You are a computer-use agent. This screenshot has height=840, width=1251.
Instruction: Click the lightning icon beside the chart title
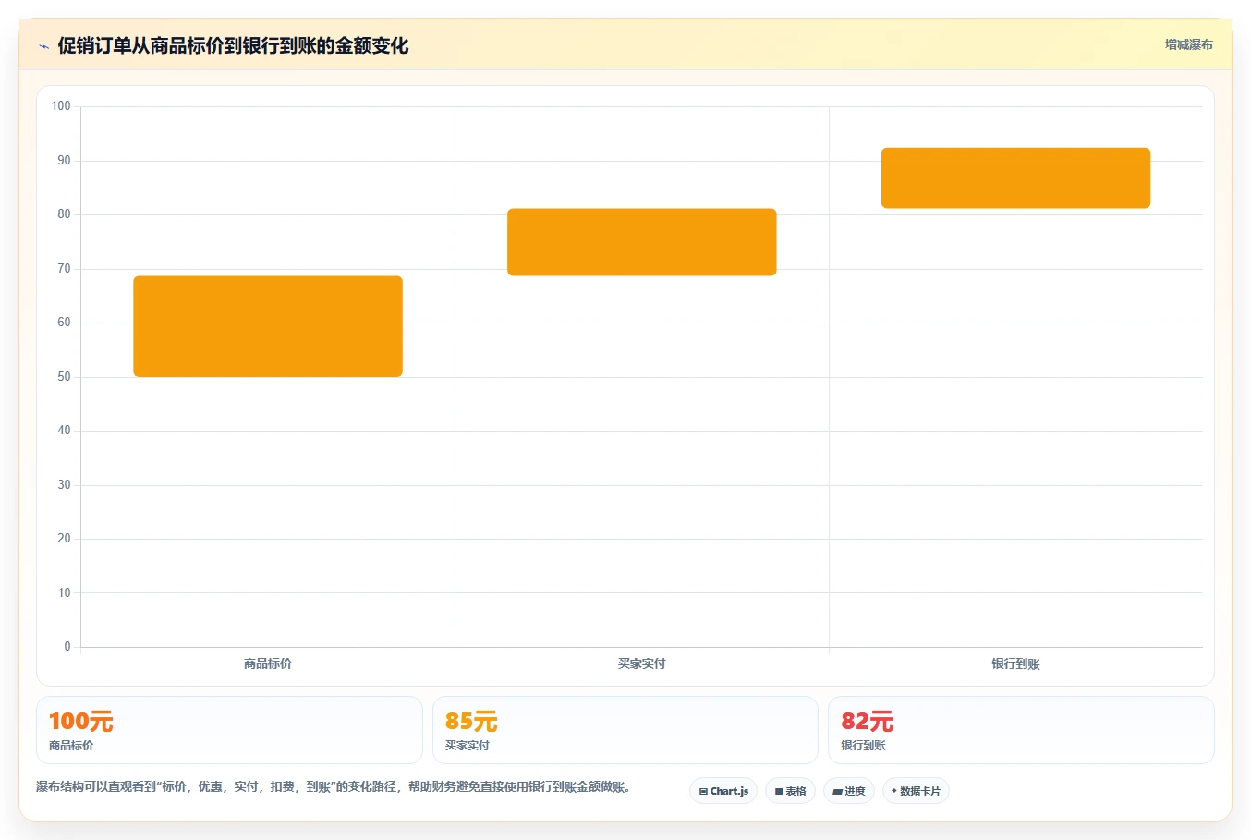coord(43,46)
